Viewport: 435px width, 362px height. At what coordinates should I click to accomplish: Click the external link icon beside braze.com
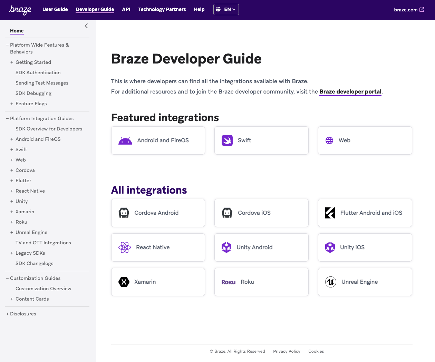pos(422,10)
